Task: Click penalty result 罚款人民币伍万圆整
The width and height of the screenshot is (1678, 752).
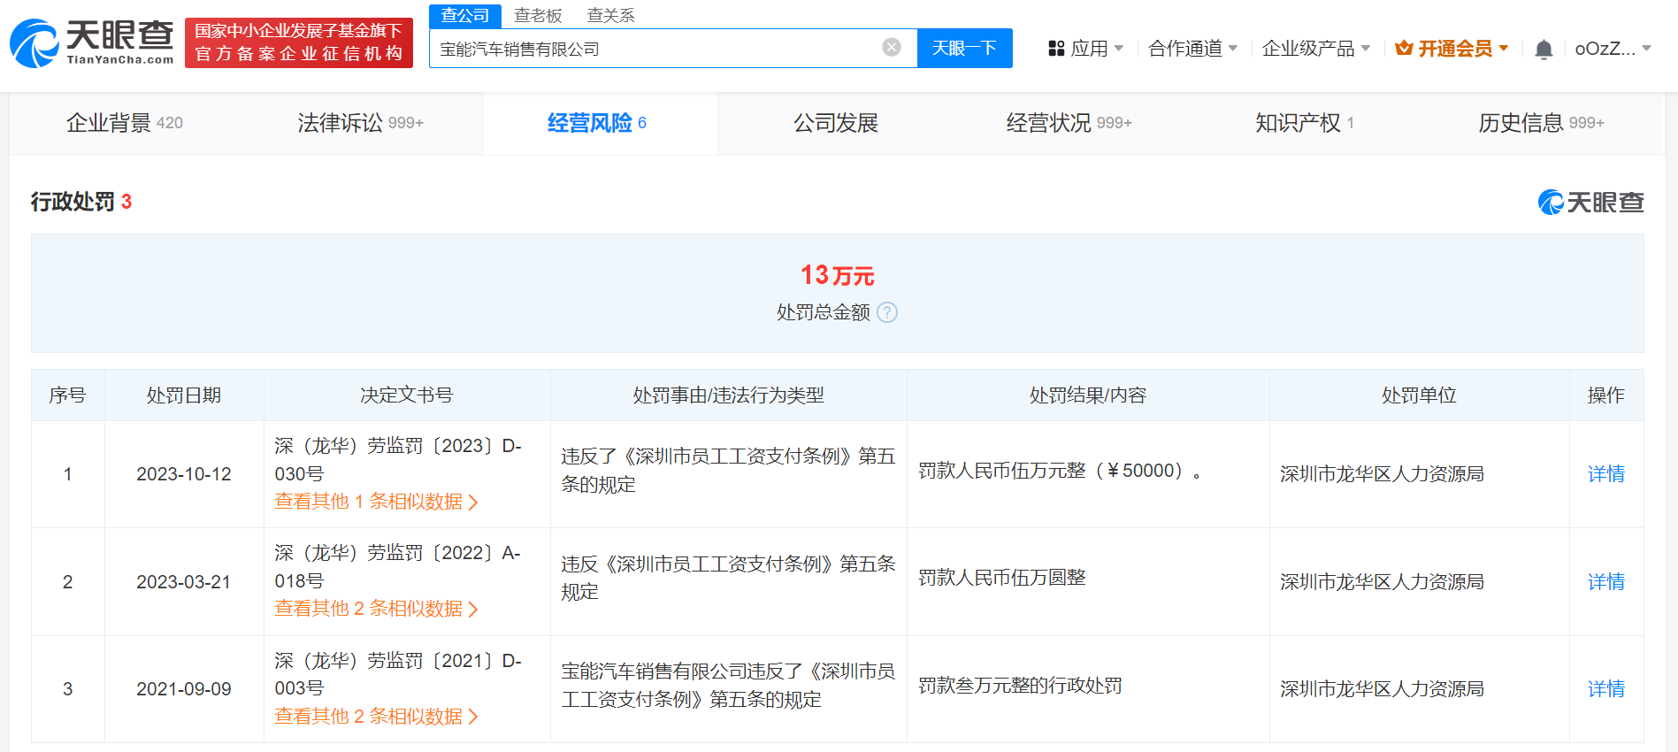Action: 1002,578
